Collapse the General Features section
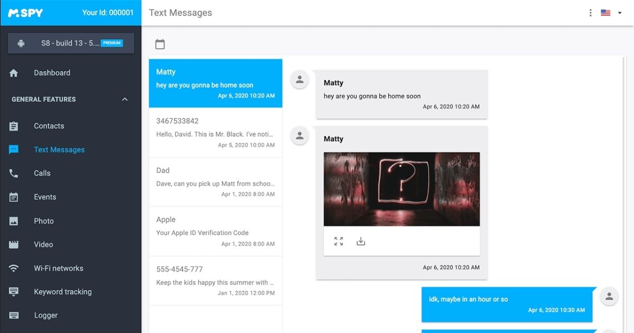The height and width of the screenshot is (333, 634). pyautogui.click(x=125, y=99)
